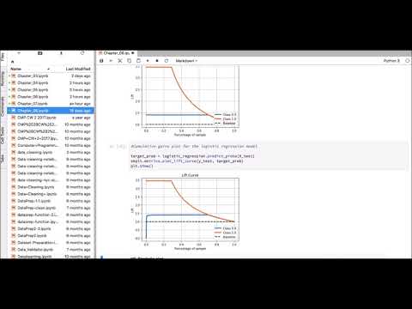Open Dataset Preparation notebook file
Image resolution: width=412 pixels, height=309 pixels.
point(51,243)
